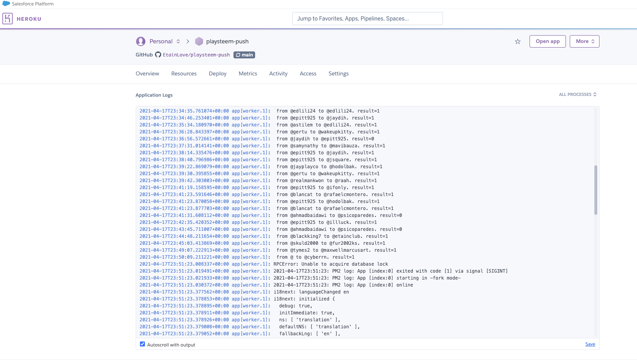The height and width of the screenshot is (360, 637).
Task: Open the Access tab
Action: pyautogui.click(x=308, y=73)
